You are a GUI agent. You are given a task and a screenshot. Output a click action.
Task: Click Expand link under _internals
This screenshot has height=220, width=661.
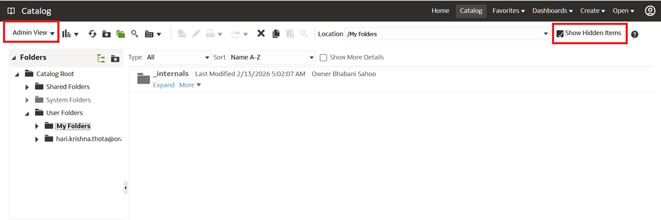(163, 85)
